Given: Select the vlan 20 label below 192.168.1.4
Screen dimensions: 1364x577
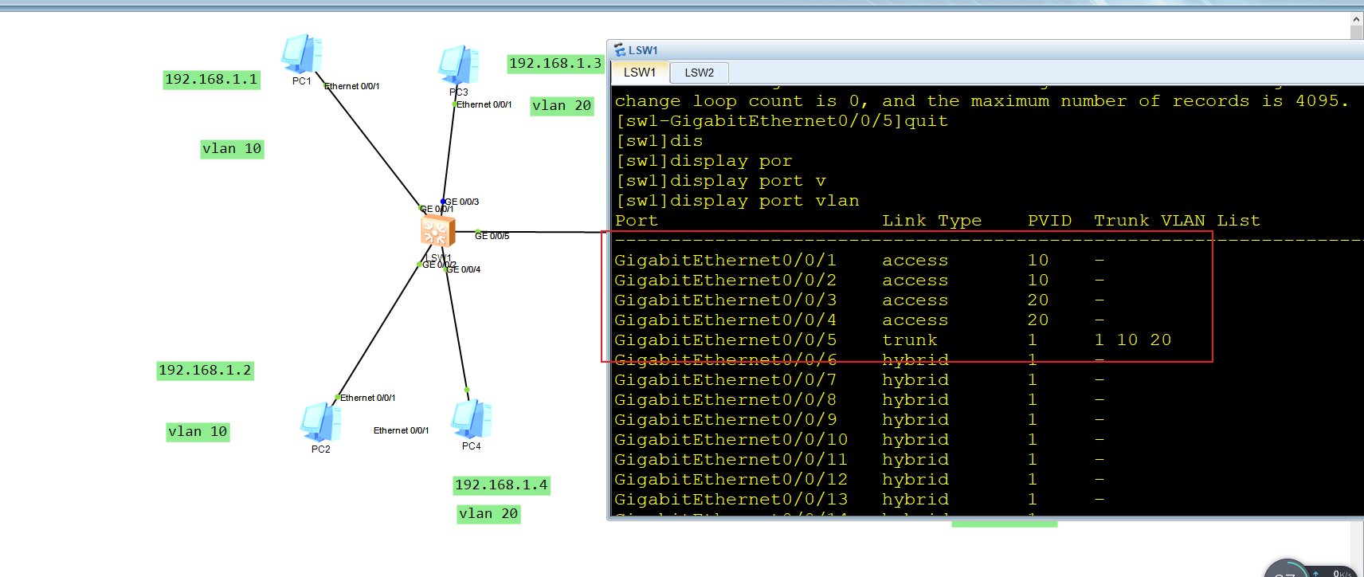Looking at the screenshot, I should (488, 514).
